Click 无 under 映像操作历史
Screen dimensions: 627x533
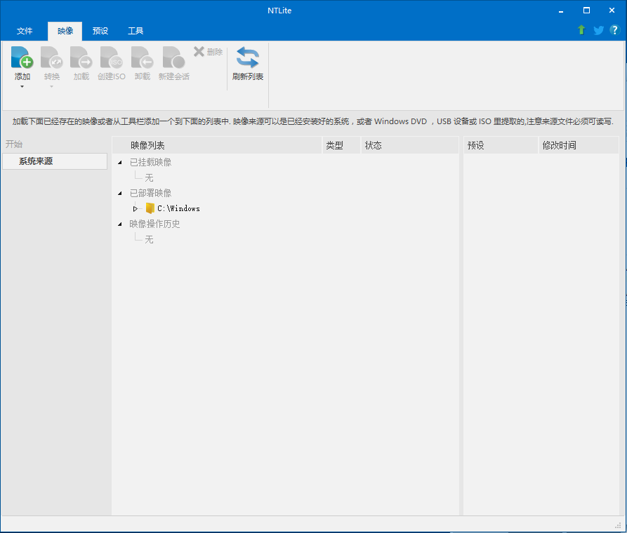(x=149, y=239)
